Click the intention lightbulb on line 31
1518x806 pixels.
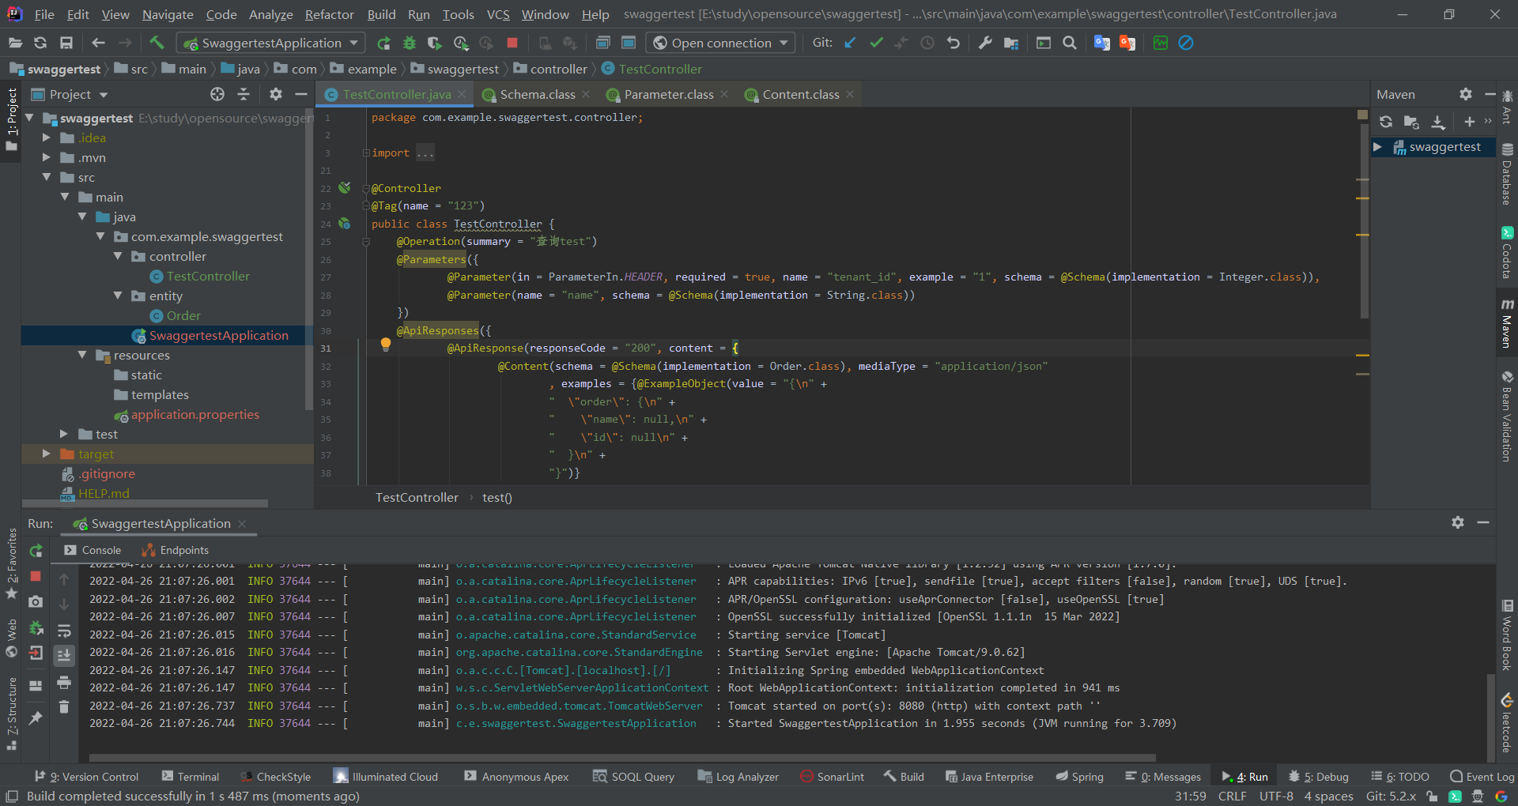pyautogui.click(x=386, y=344)
